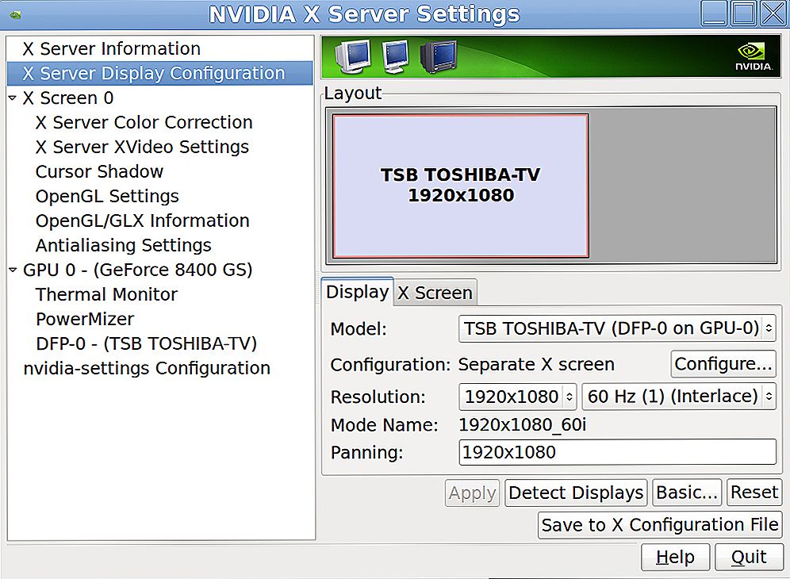
Task: Select X Server Display Configuration entry
Action: (x=160, y=74)
